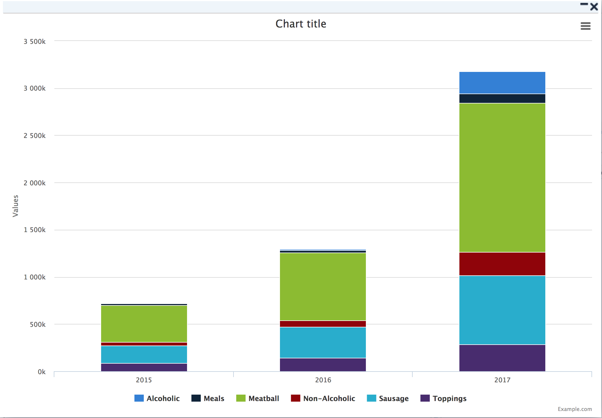Hide the Sausage series from the legend
The image size is (602, 418).
[x=393, y=398]
